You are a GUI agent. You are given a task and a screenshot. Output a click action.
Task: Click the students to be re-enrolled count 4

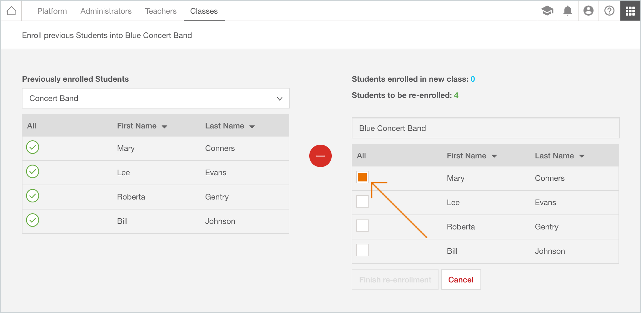point(456,95)
